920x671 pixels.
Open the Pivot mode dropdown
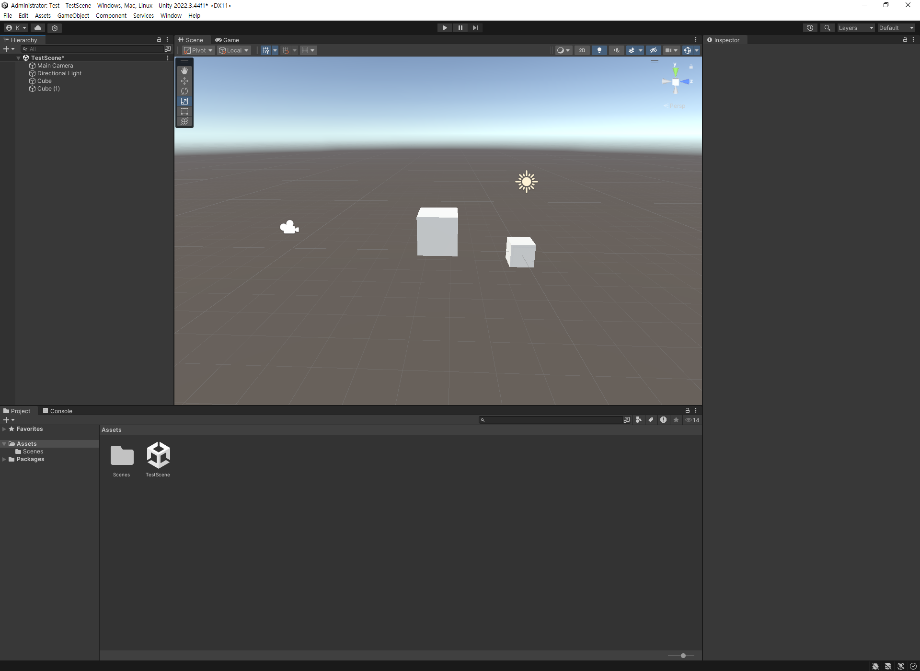coord(198,50)
